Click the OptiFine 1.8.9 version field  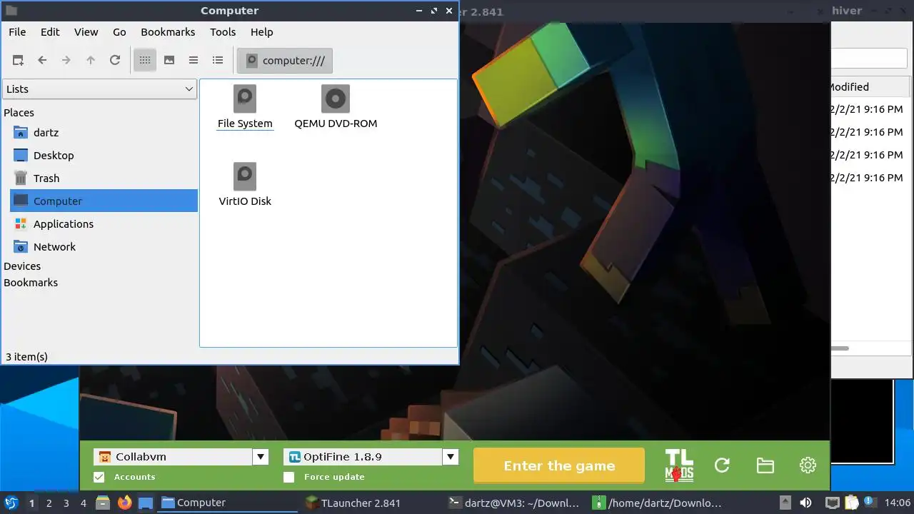[x=363, y=457]
